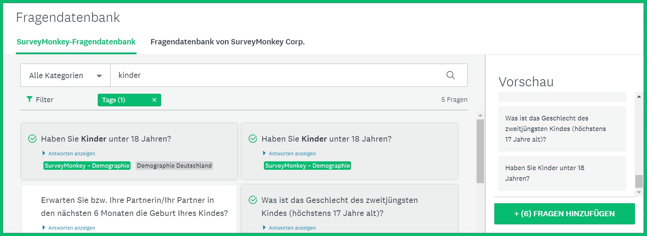This screenshot has width=647, height=236.
Task: Click the question list scrollbar thumb
Action: click(x=480, y=151)
